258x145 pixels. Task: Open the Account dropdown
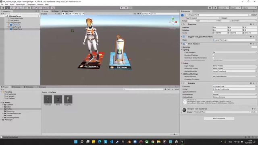pyautogui.click(x=224, y=8)
